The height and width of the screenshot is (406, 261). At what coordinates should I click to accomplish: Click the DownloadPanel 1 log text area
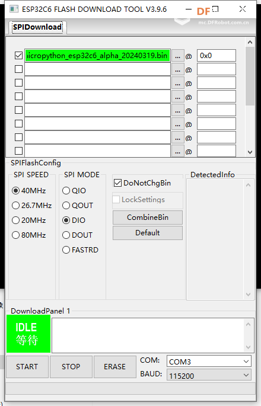point(148,335)
